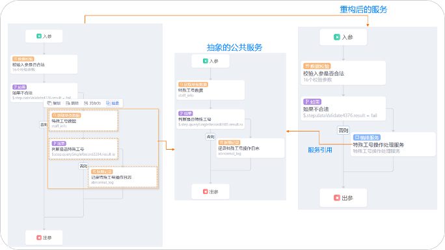The height and width of the screenshot is (250, 445).
Task: Click the green 入参 icon in 重构后的服务 flow
Action: tap(337, 37)
